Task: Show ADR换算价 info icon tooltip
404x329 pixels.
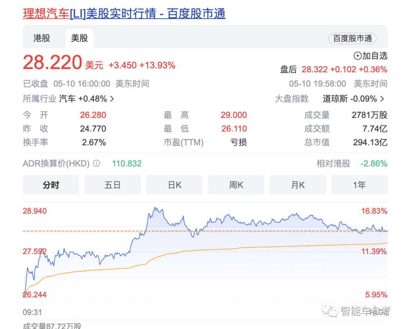Action: click(97, 163)
